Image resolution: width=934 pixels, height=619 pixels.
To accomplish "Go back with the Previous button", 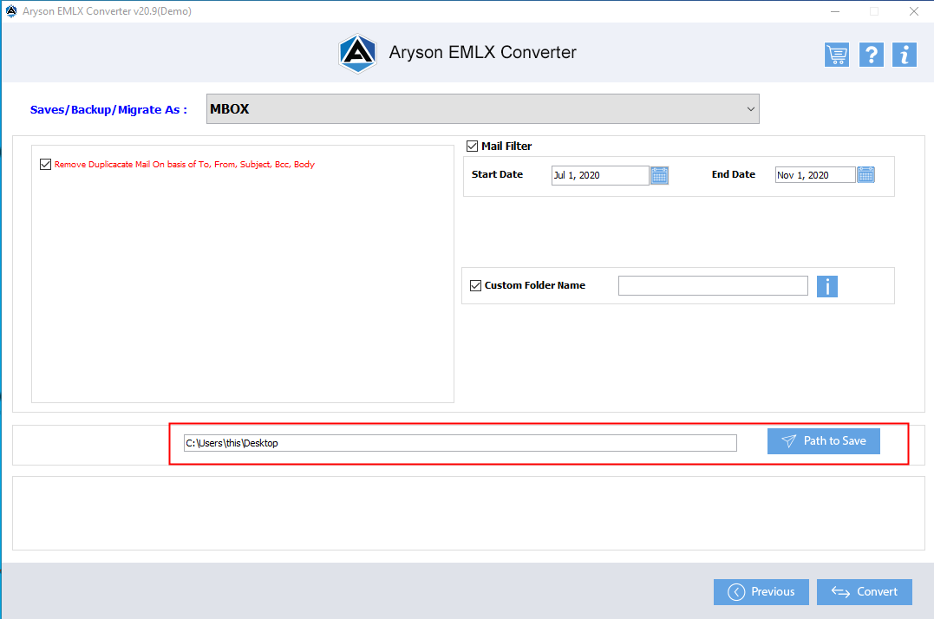I will tap(761, 591).
